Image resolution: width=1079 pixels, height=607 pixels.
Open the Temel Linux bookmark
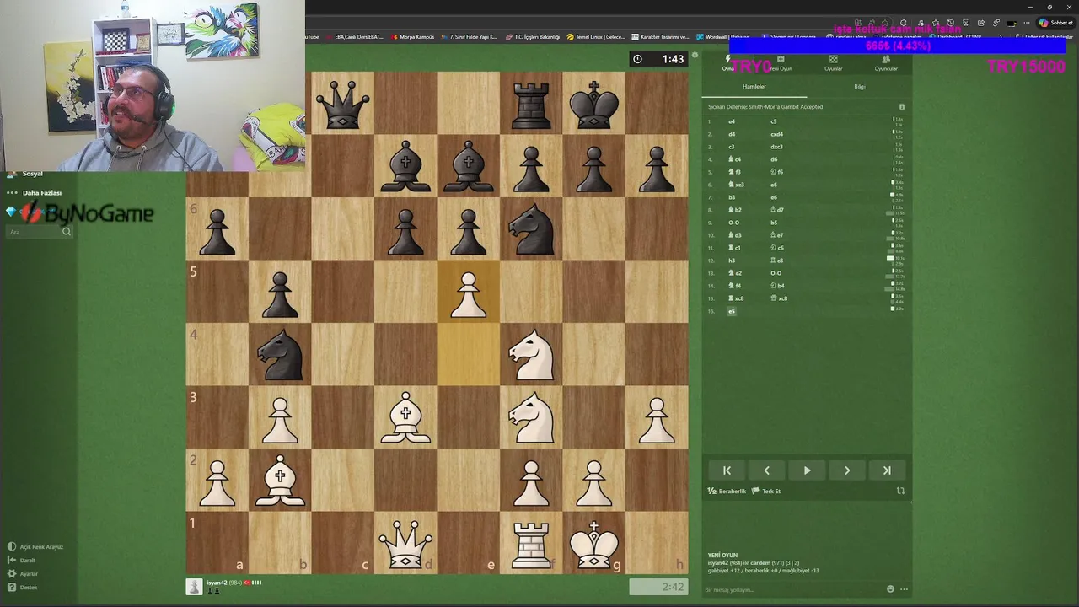[597, 37]
